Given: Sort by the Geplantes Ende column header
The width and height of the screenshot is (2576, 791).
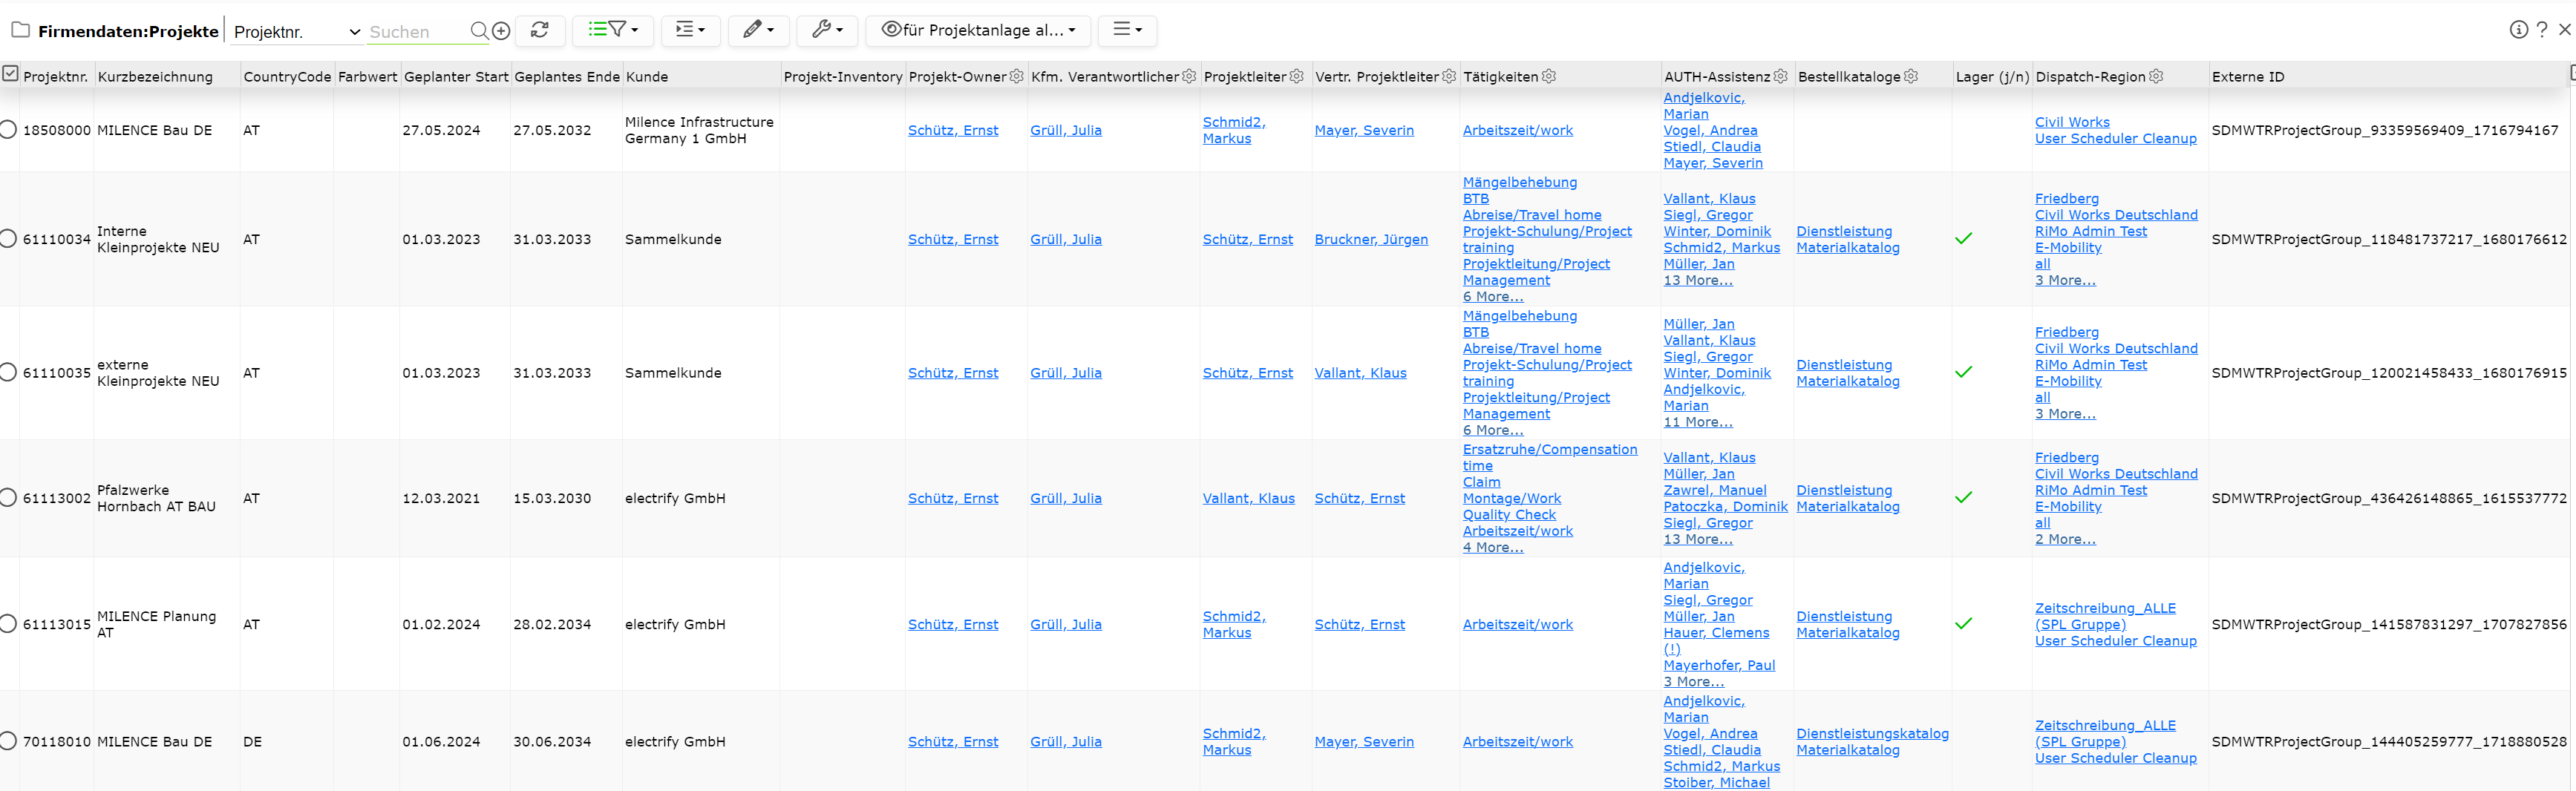Looking at the screenshot, I should click(567, 77).
